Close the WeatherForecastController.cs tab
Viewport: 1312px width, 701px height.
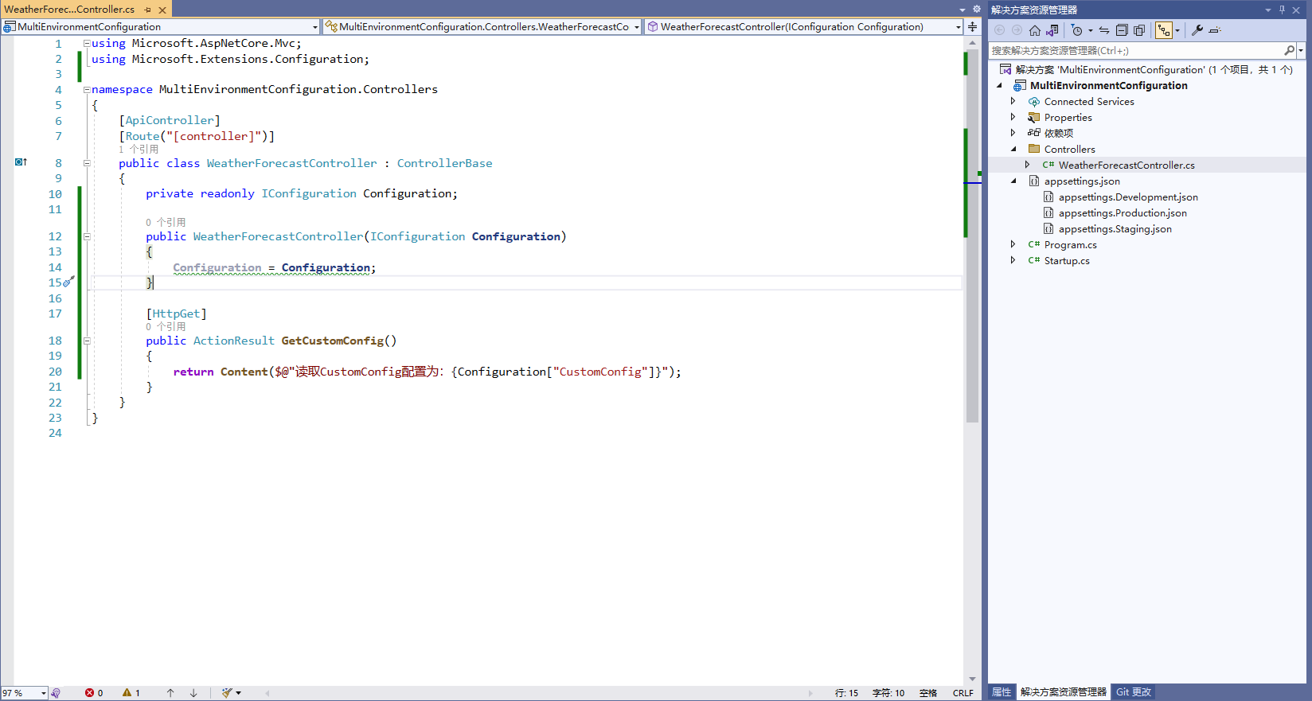pos(162,10)
